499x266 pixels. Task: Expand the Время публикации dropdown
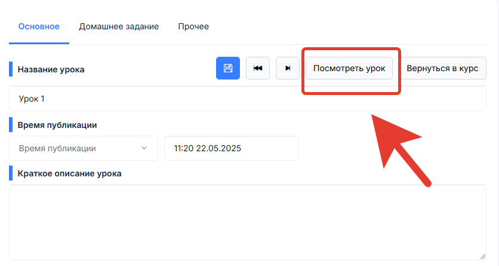click(84, 148)
